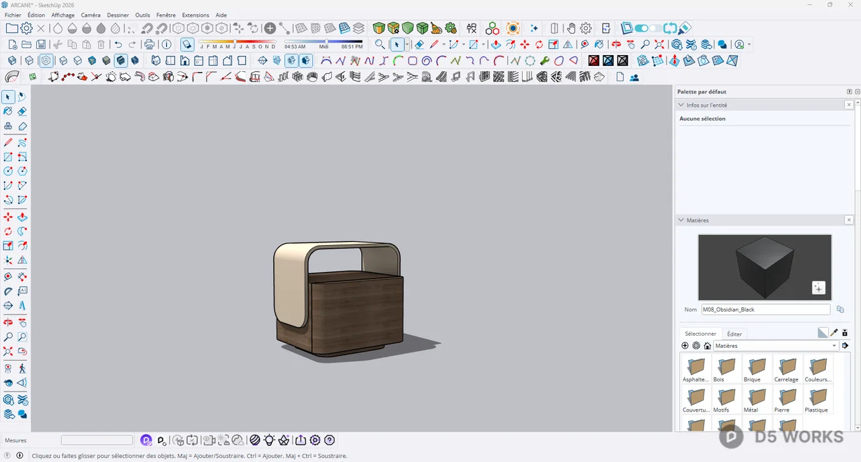Viewport: 861px width, 462px height.
Task: Select the Zoom magnifier tool in left toolbar
Action: (8, 337)
